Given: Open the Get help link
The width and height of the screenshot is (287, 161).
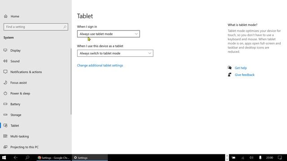Looking at the screenshot, I should coord(241,68).
